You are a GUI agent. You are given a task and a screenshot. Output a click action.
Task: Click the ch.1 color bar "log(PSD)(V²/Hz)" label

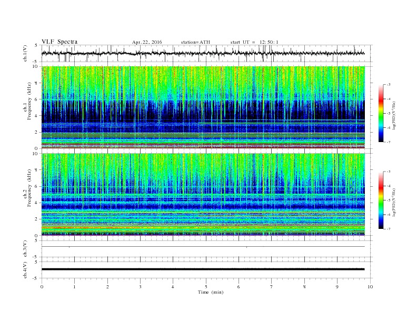click(x=394, y=116)
